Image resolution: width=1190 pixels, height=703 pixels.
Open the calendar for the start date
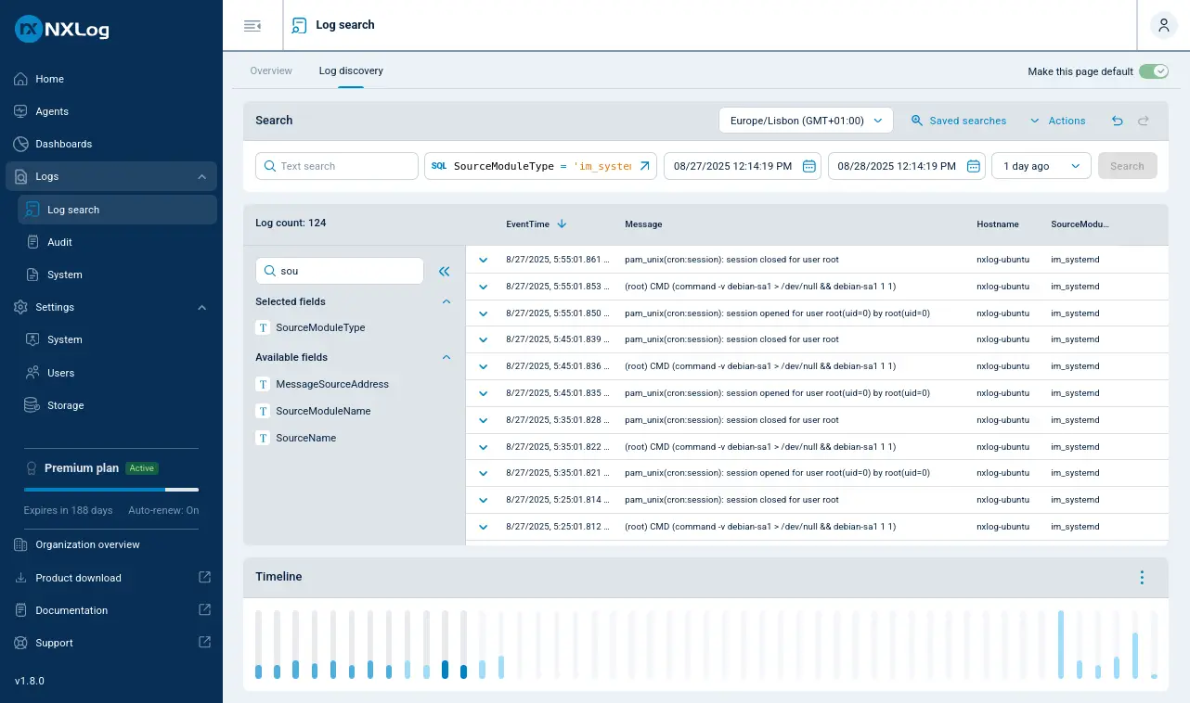click(x=808, y=166)
